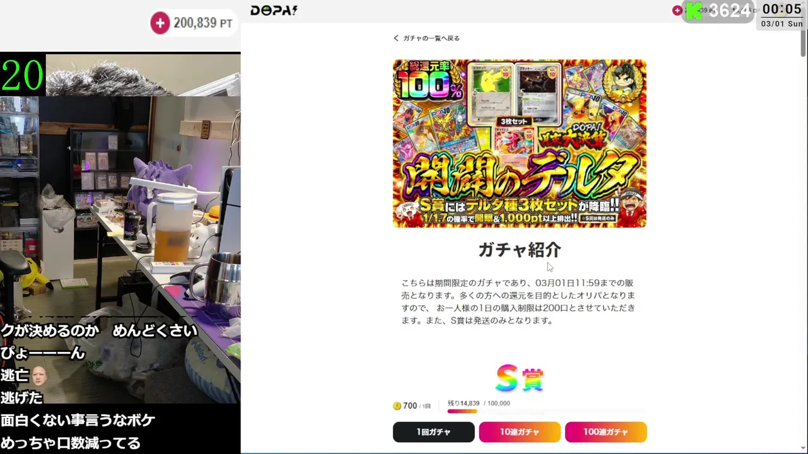Click the 10連ガチャ button
The width and height of the screenshot is (808, 454).
(520, 432)
